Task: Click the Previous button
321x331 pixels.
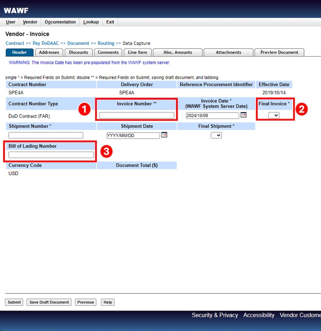Action: (86, 302)
